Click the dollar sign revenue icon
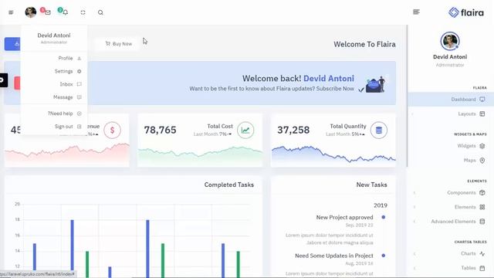The image size is (494, 278). click(112, 131)
